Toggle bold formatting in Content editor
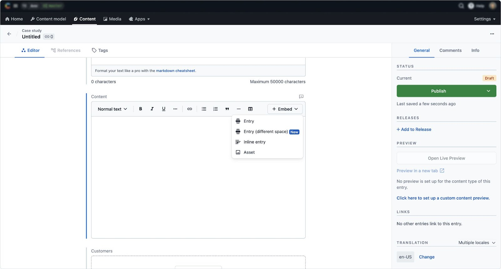The height and width of the screenshot is (269, 501). 141,109
